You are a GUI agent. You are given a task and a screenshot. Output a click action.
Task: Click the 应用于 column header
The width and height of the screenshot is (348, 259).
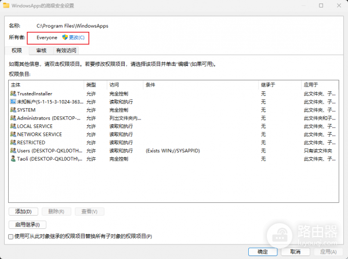point(320,85)
